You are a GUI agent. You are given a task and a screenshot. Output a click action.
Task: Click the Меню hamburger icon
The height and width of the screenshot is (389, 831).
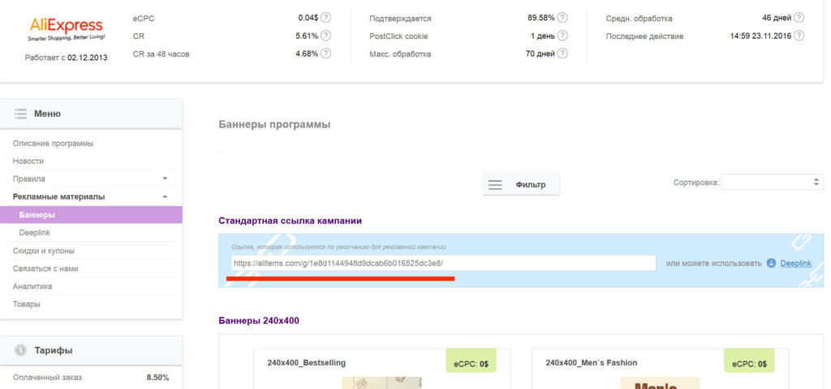[20, 114]
